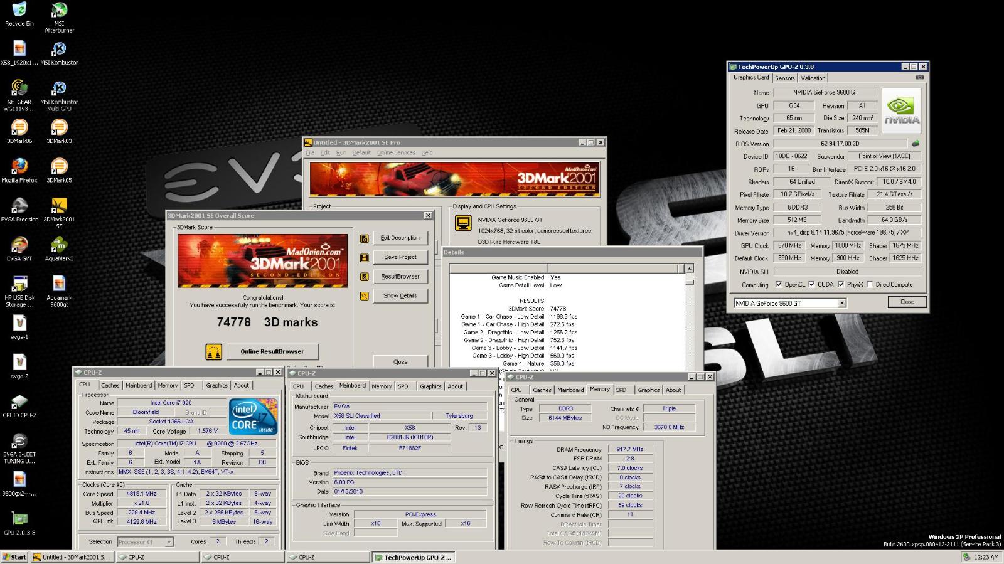Image resolution: width=1004 pixels, height=564 pixels.
Task: Switch to TechPowerUp GPU-Z taskbar item
Action: (414, 557)
